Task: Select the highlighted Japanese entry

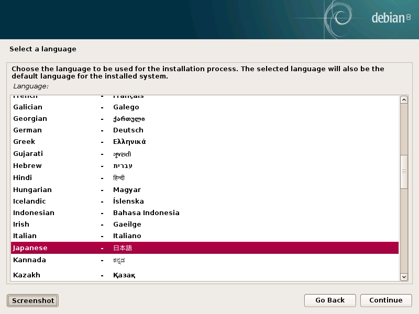Action: point(30,248)
